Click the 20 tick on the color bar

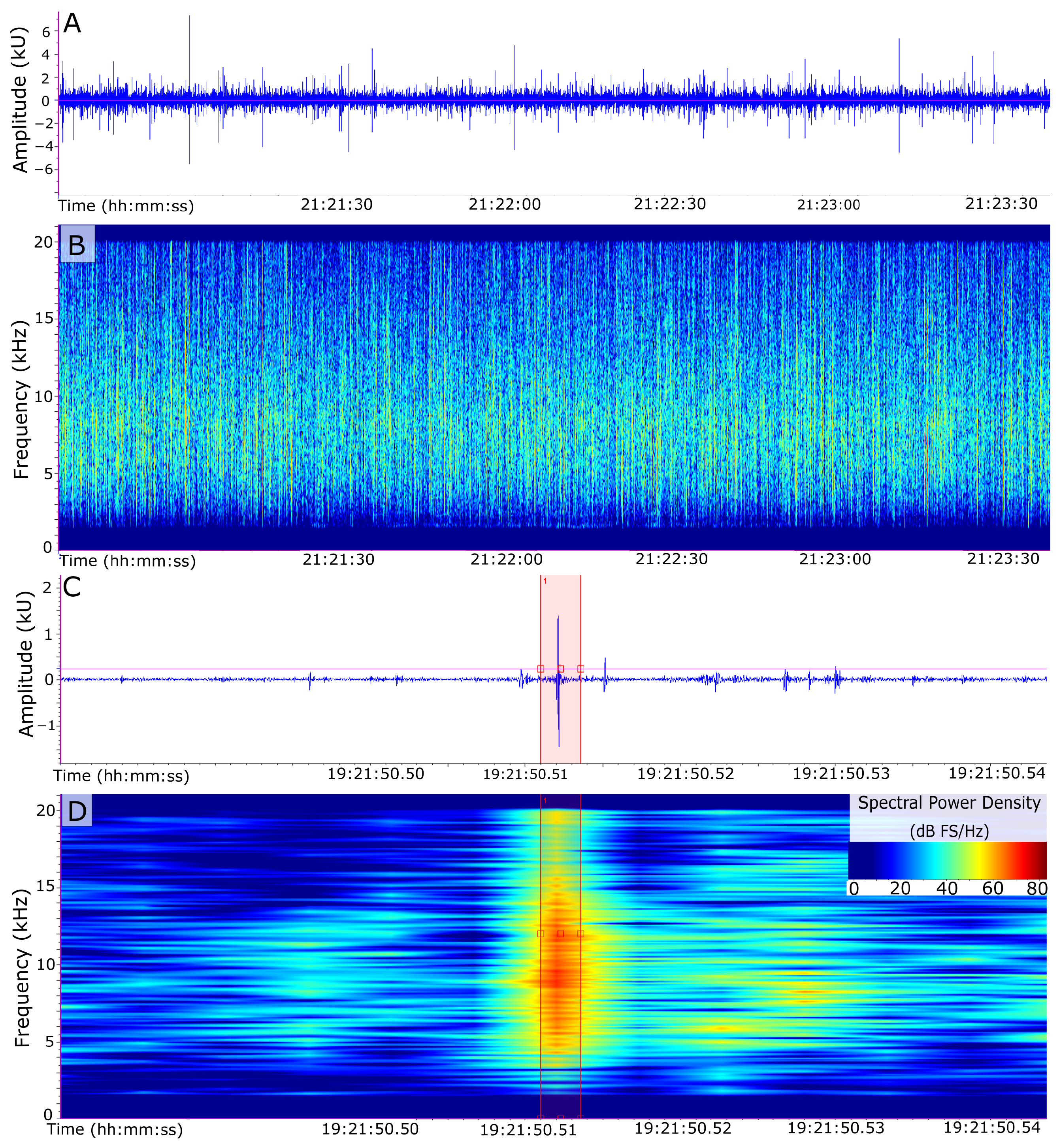pos(900,889)
